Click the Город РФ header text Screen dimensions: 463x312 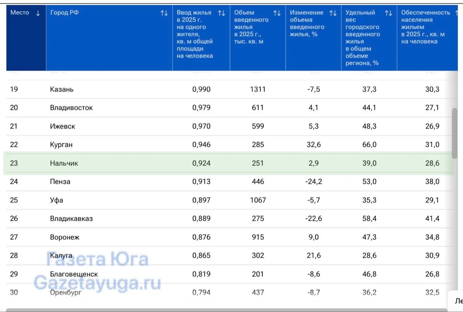click(x=64, y=13)
